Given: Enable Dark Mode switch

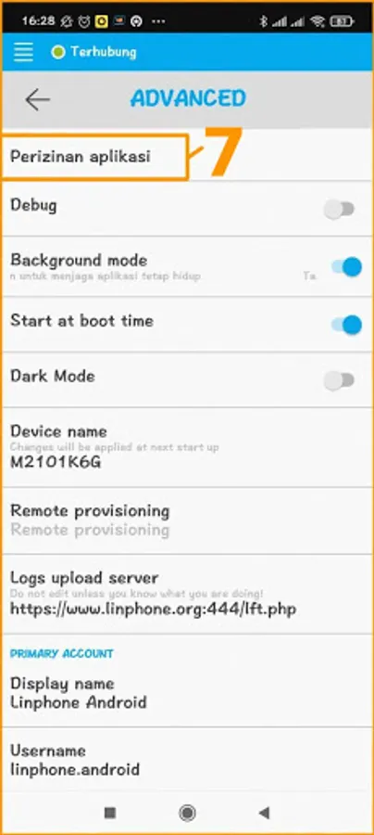Looking at the screenshot, I should (x=340, y=380).
